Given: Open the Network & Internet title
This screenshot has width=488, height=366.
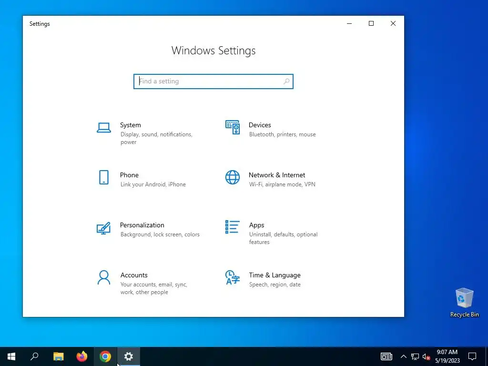Looking at the screenshot, I should point(277,175).
